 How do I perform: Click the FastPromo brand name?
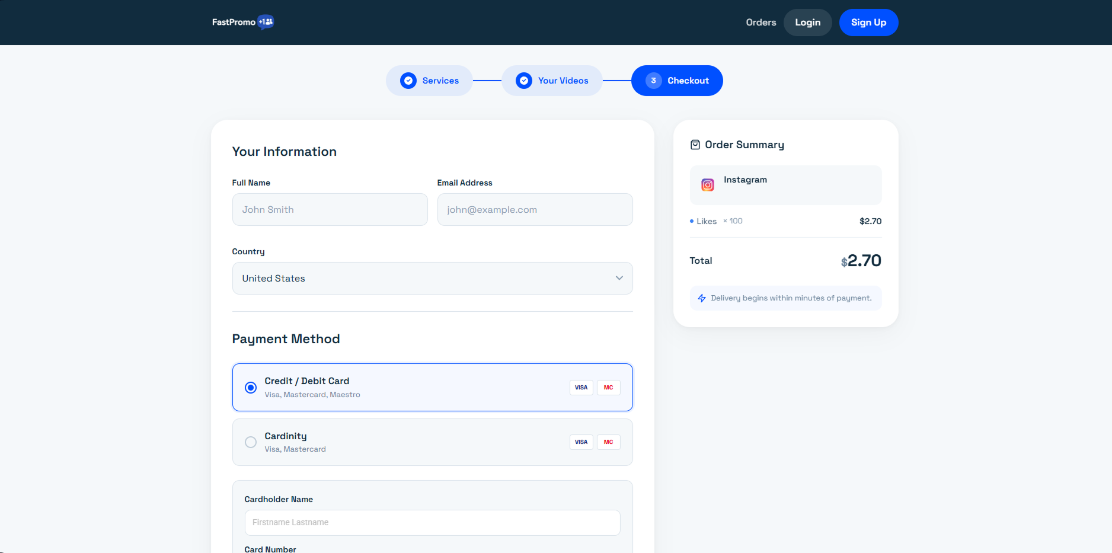point(234,22)
